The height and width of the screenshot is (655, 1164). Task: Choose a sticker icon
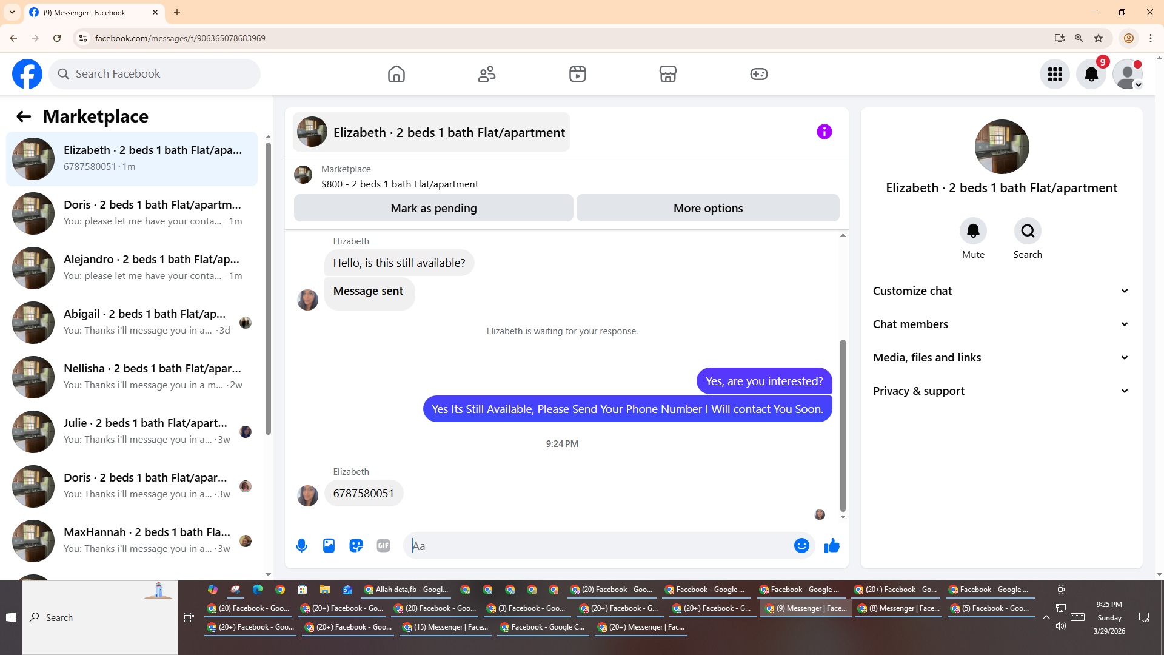[x=356, y=546]
